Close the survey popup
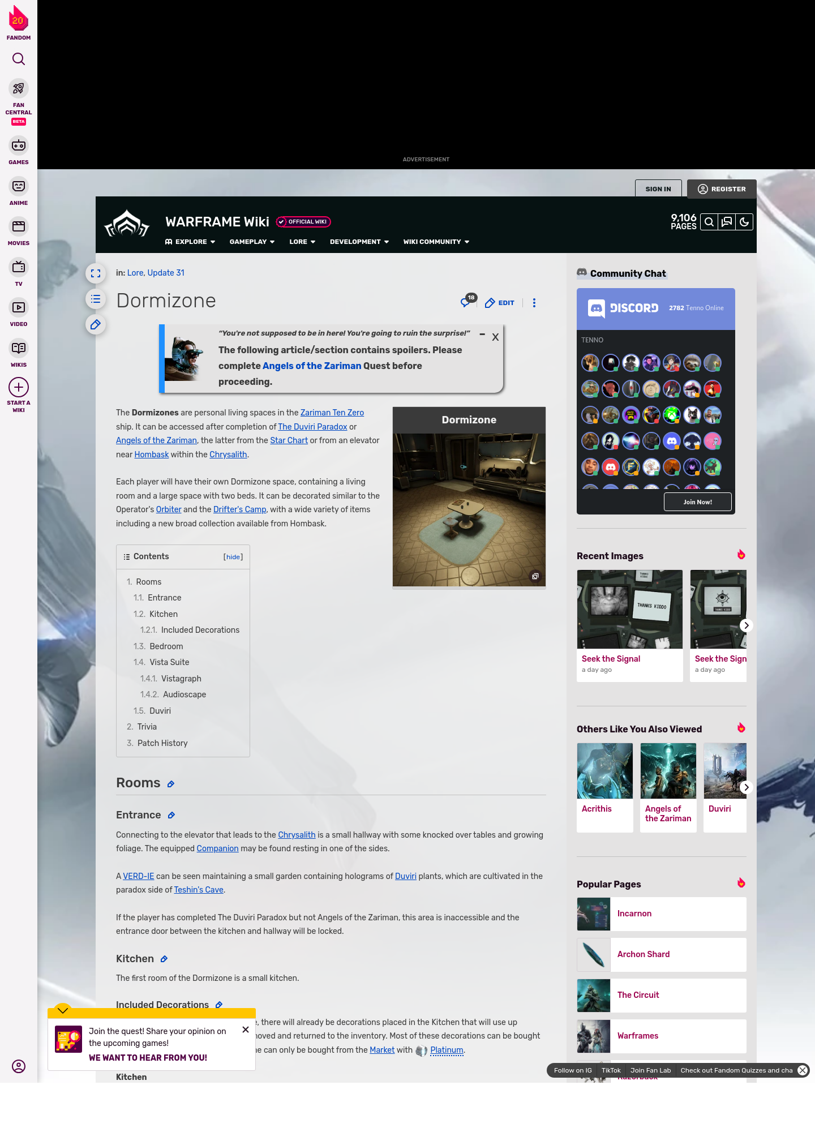This screenshot has width=815, height=1132. pyautogui.click(x=246, y=1030)
